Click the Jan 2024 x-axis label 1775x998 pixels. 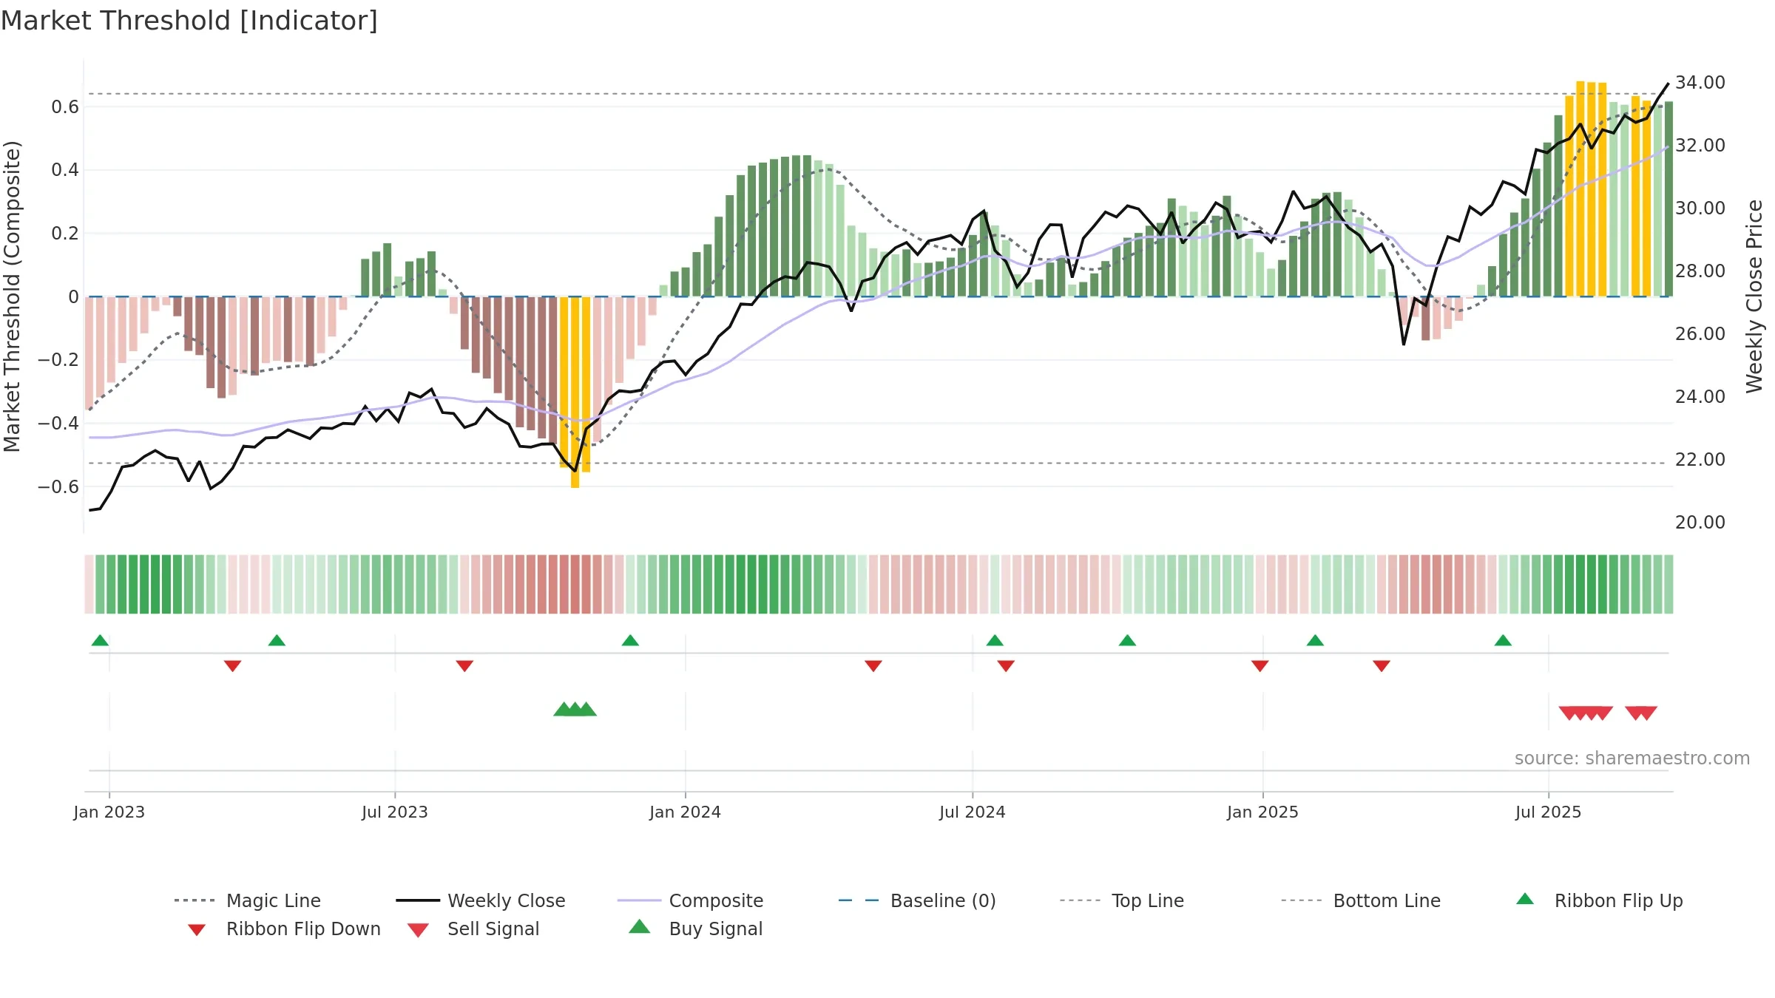coord(686,812)
